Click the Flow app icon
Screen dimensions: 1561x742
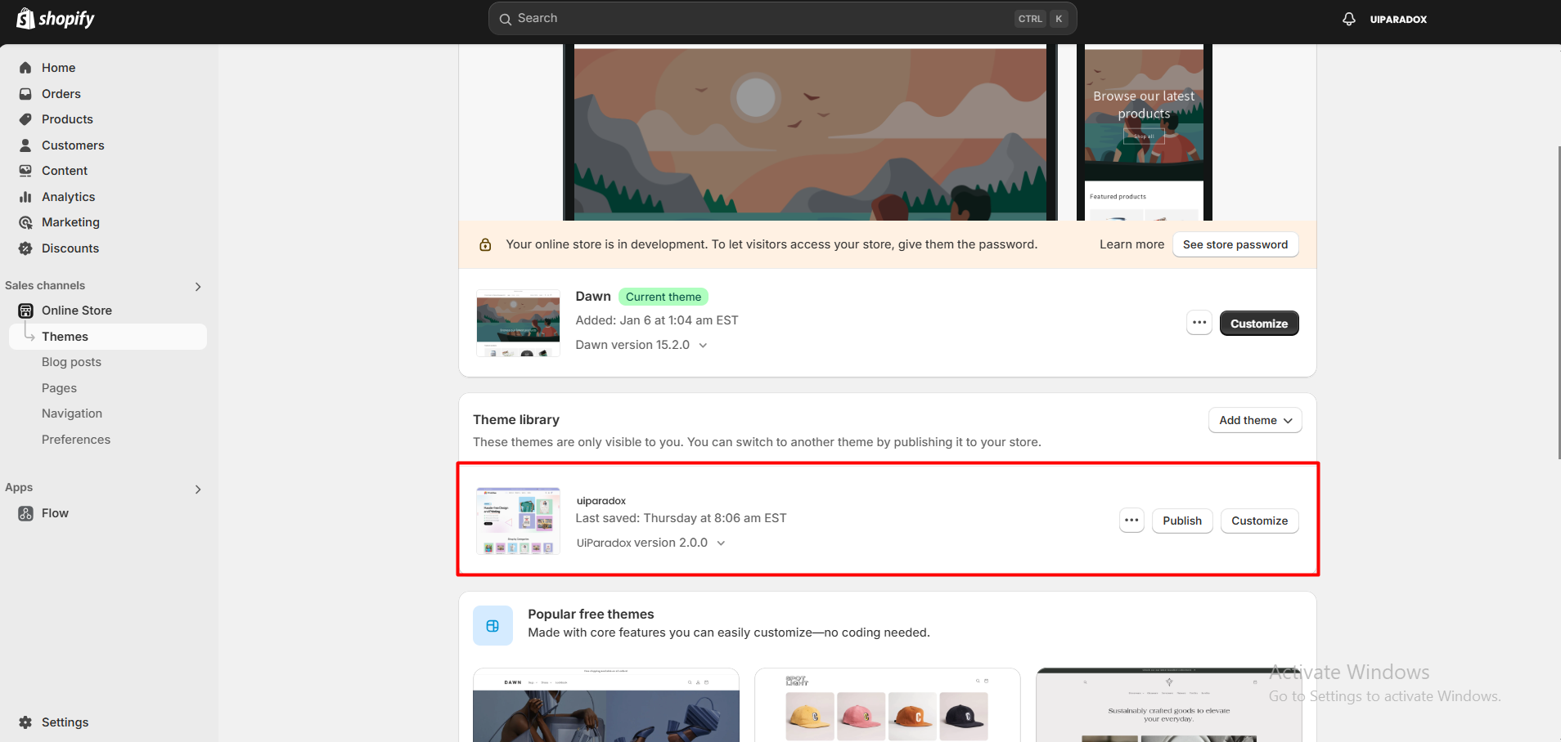click(25, 513)
